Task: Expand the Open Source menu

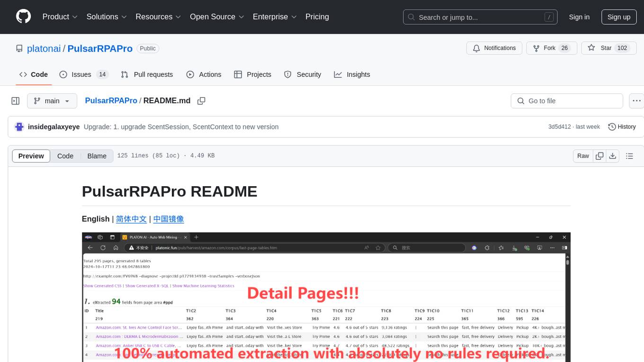Action: click(217, 17)
